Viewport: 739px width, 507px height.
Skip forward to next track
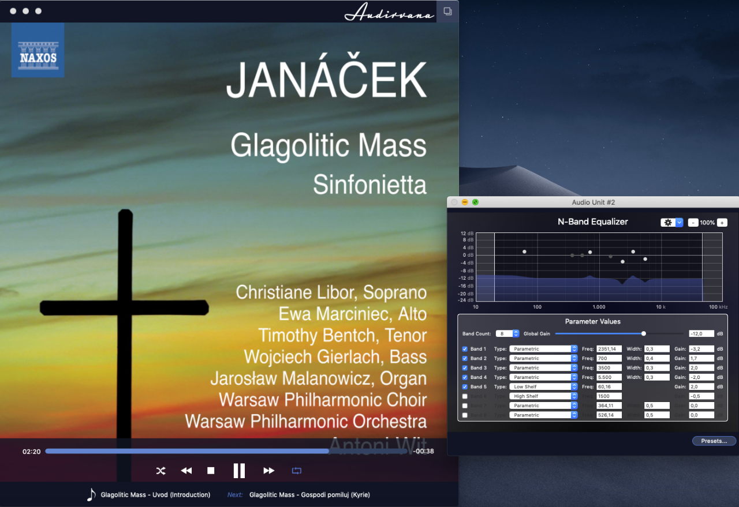[x=268, y=471]
